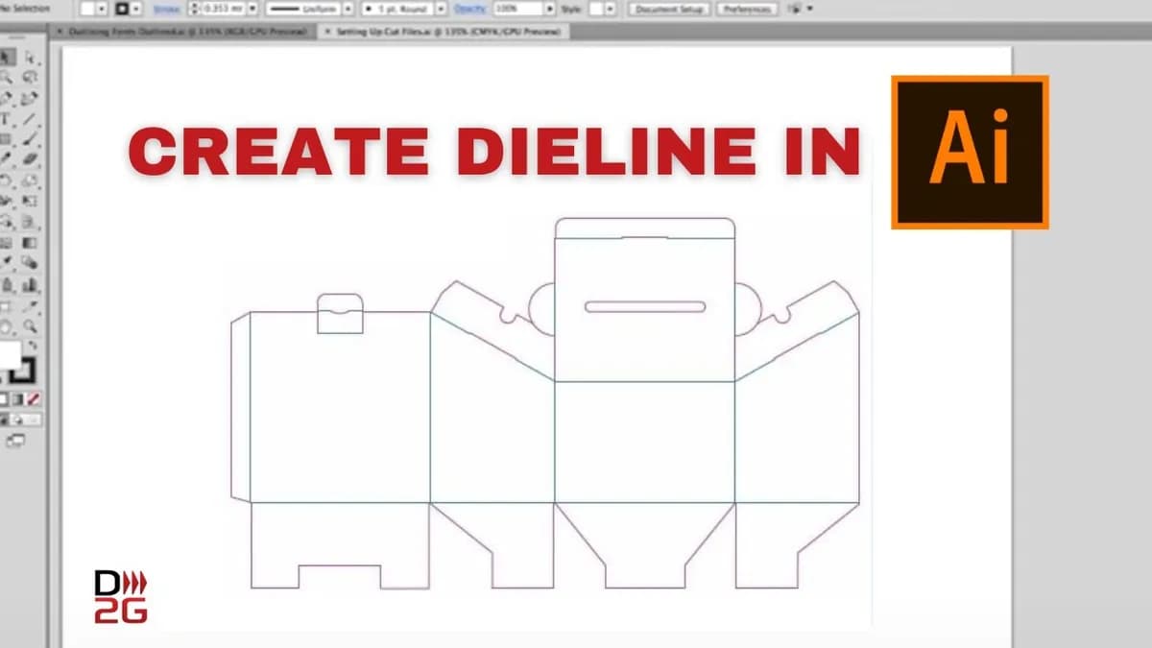Select the Hand tool
Screen dimensions: 1152x648
pyautogui.click(x=8, y=326)
